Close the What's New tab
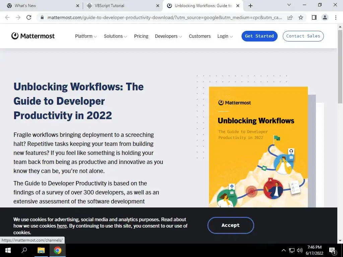This screenshot has height=257, width=343. pyautogui.click(x=78, y=6)
